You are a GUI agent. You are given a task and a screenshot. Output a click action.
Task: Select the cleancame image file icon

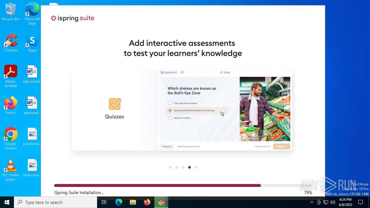coord(32,168)
